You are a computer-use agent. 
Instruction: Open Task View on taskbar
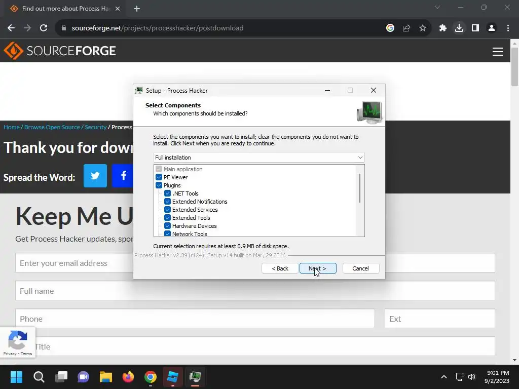[x=61, y=377]
